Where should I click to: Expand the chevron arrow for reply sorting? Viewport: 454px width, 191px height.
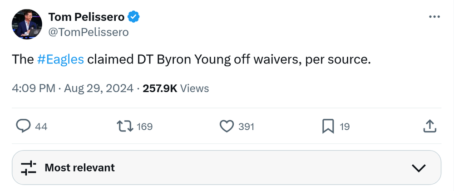(418, 168)
